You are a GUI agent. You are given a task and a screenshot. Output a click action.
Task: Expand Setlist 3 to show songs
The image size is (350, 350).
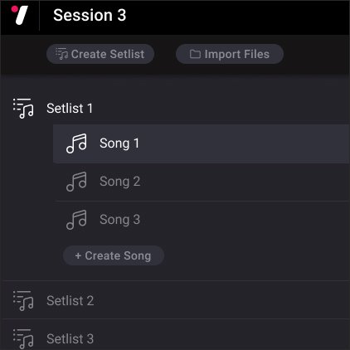click(x=176, y=335)
